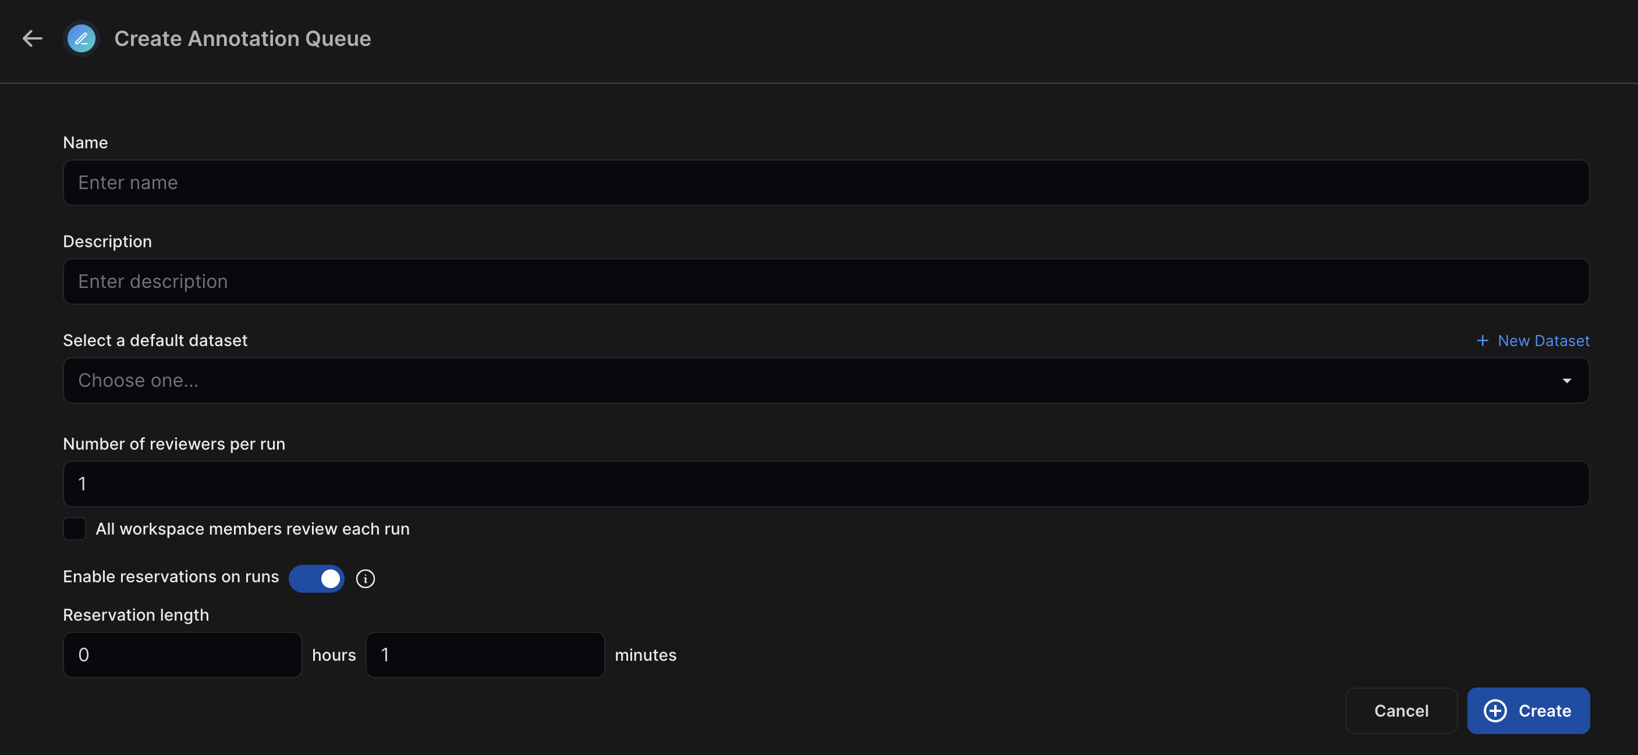
Task: Click the reservation hours input
Action: (183, 654)
